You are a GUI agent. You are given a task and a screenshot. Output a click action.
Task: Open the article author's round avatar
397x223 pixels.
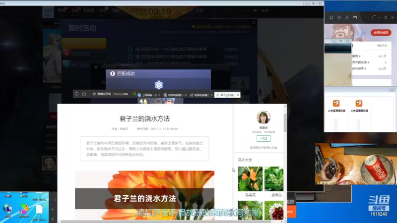264,117
